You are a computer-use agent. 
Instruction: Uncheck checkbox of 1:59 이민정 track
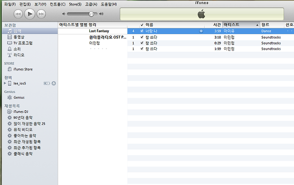142,49
